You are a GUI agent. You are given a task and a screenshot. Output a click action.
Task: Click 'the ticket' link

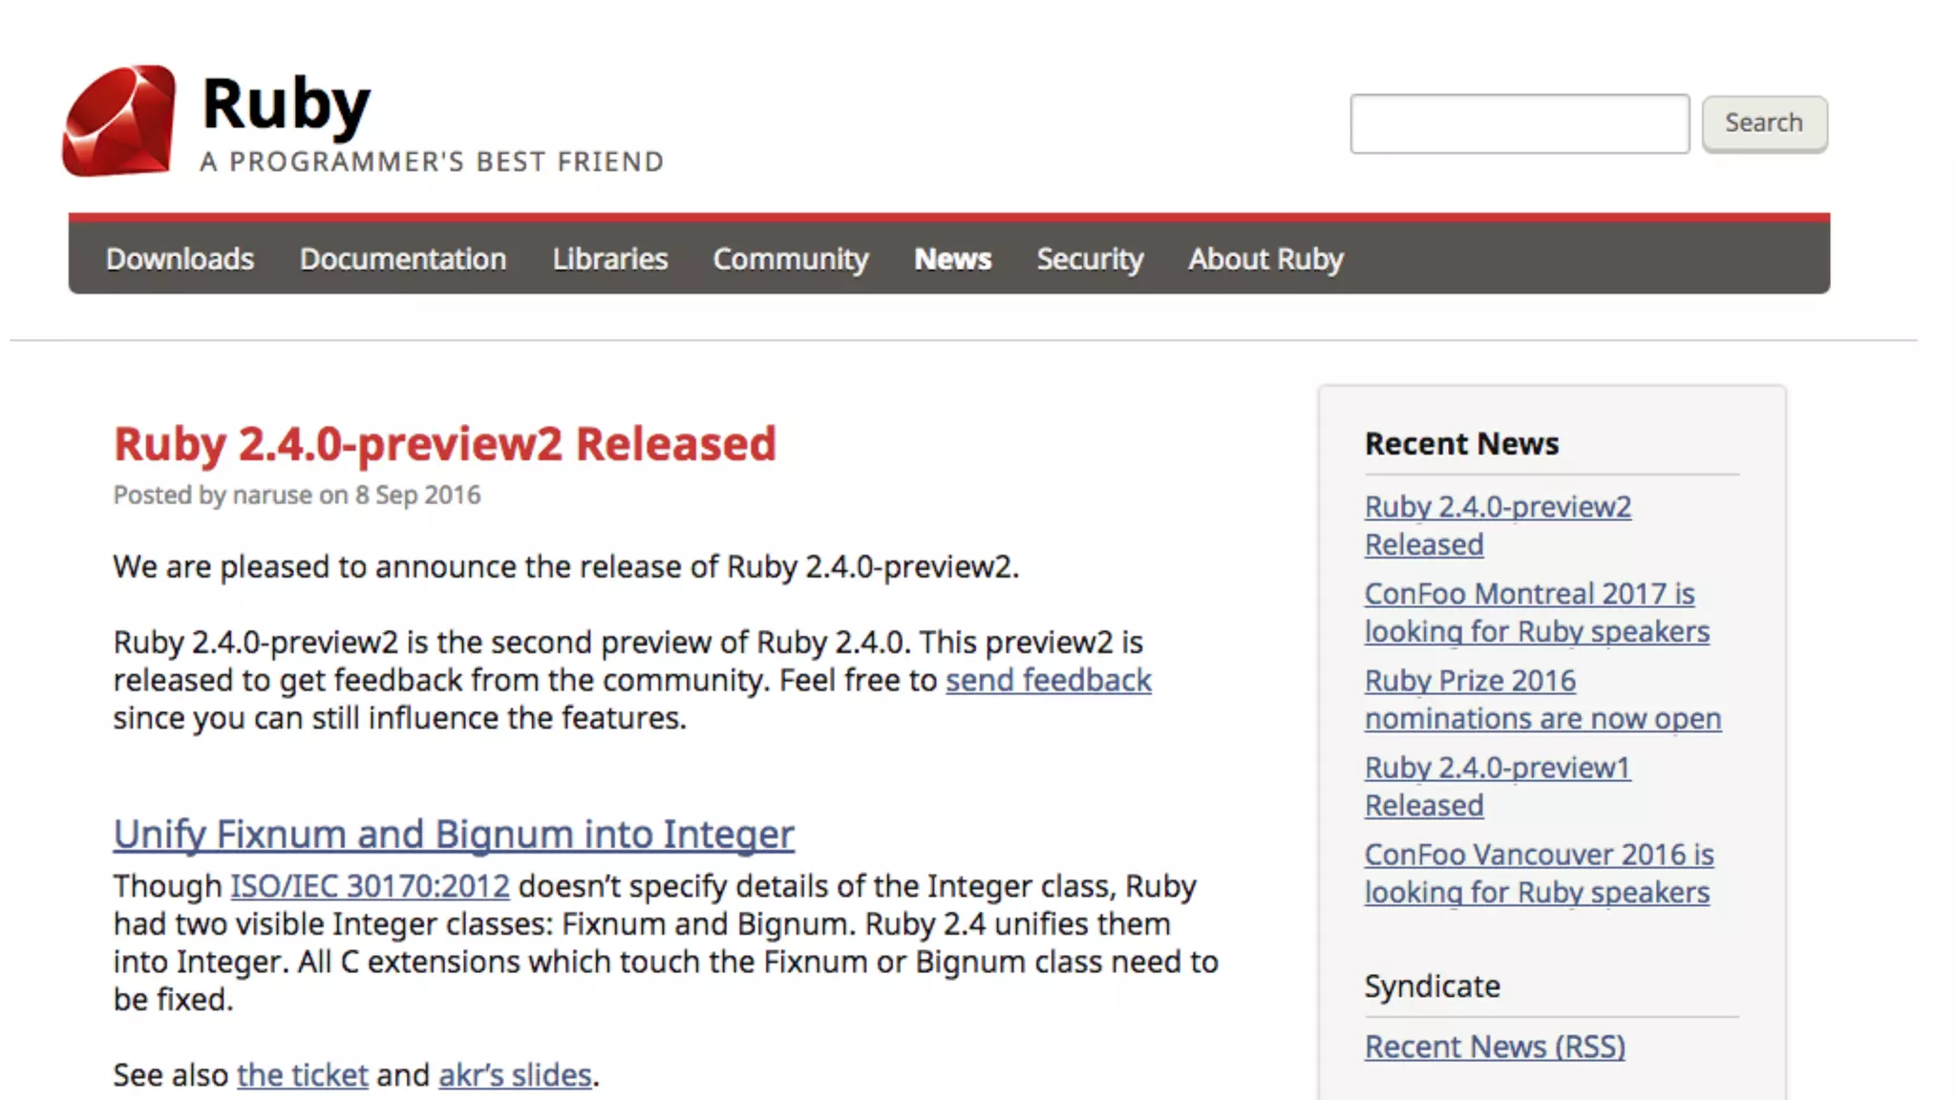click(x=302, y=1075)
